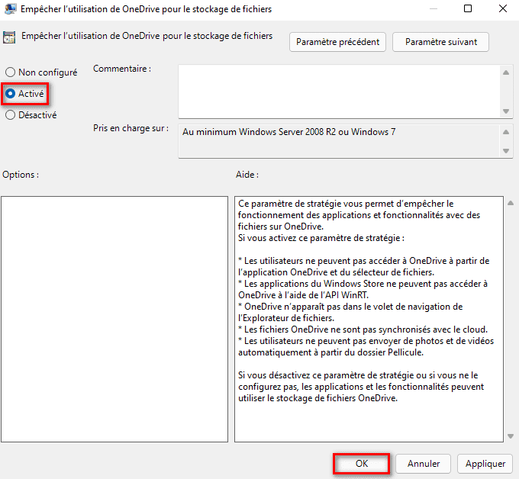519x479 pixels.
Task: Click the Commentaire box scroll down arrow
Action: point(506,111)
